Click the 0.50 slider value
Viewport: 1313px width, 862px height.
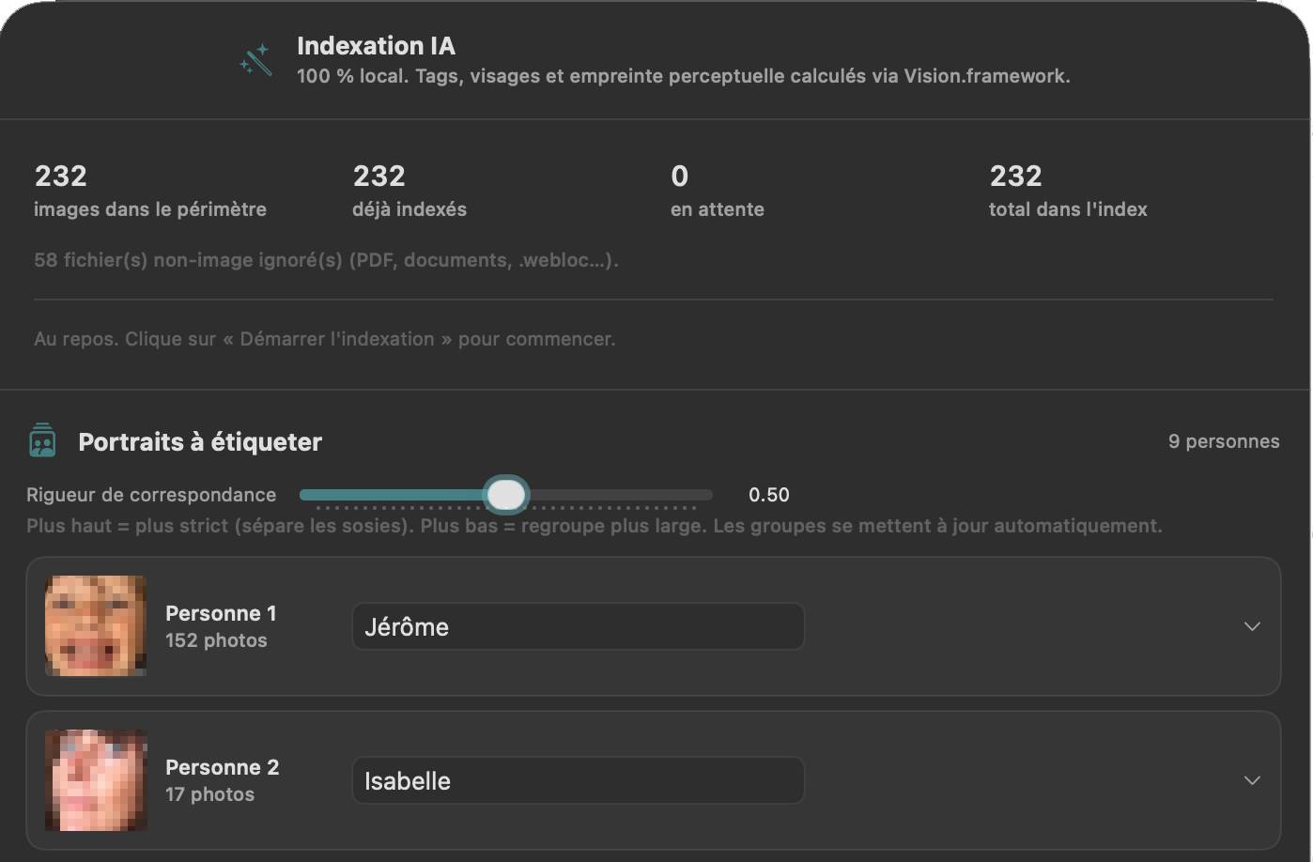[x=769, y=495]
